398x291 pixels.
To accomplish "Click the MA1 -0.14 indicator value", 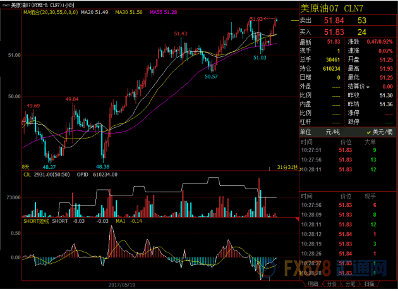I will (x=129, y=221).
